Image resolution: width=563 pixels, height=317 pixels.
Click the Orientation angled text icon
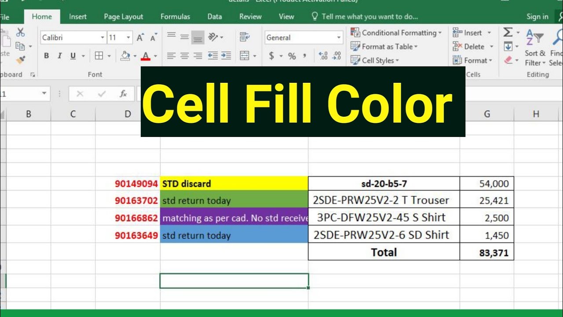point(213,37)
